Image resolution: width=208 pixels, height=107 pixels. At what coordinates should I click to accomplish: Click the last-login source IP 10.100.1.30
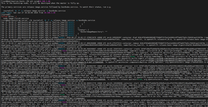tap(50, 13)
